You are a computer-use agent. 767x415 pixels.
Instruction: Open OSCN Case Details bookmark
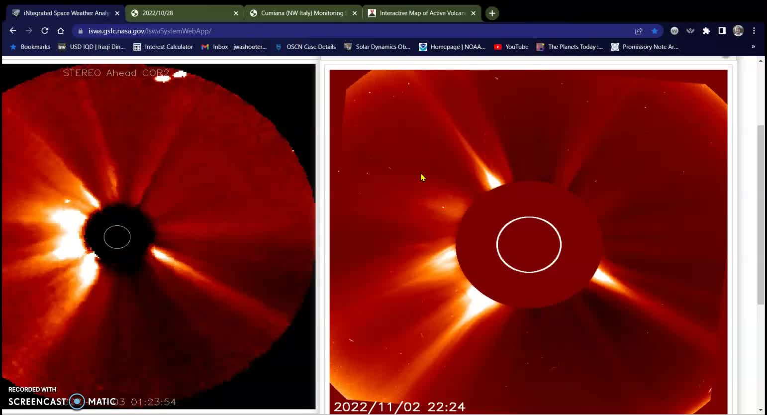pyautogui.click(x=306, y=47)
